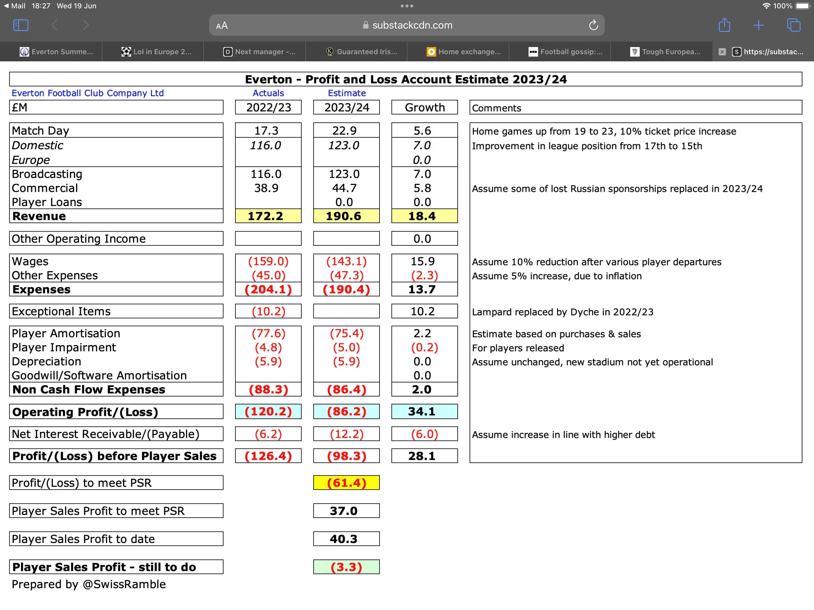This screenshot has width=814, height=610.
Task: Tap the battery status indicator
Action: (803, 6)
